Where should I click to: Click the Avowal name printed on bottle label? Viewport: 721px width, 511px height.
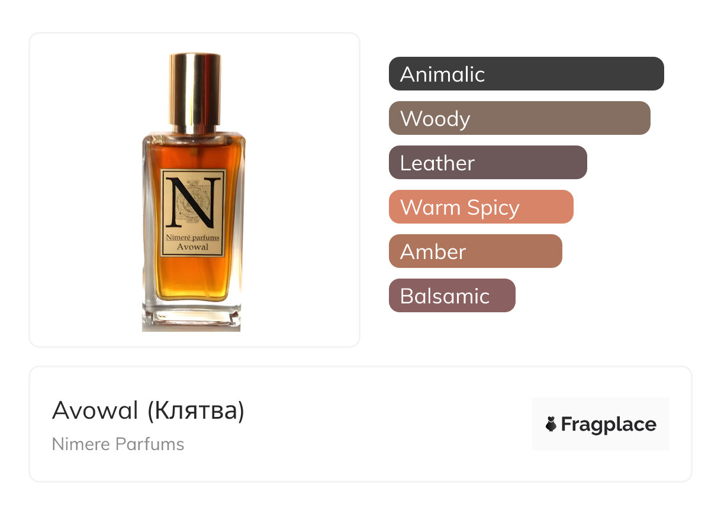(193, 247)
